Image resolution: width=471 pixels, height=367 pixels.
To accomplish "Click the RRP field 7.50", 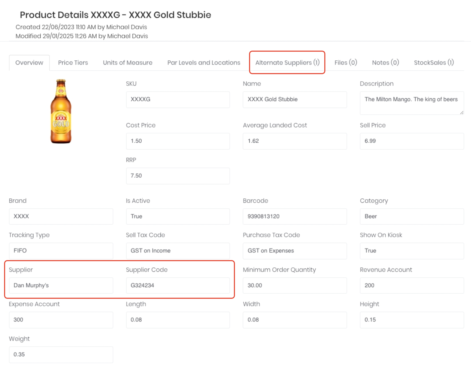I will point(178,176).
